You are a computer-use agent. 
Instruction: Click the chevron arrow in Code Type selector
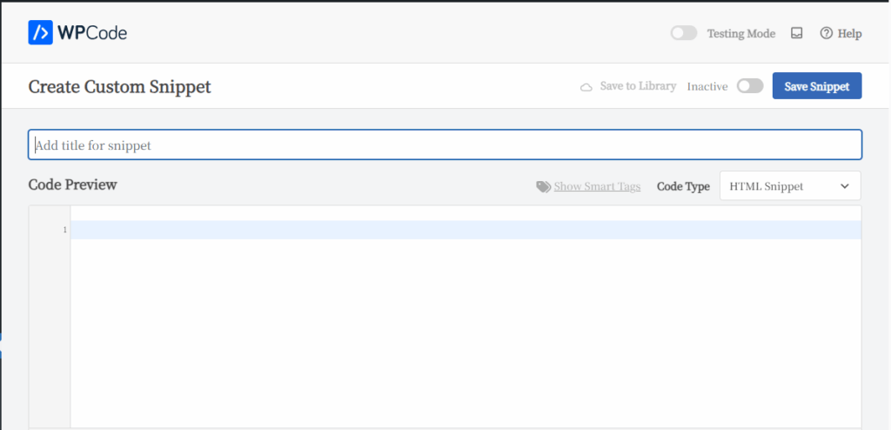tap(844, 186)
